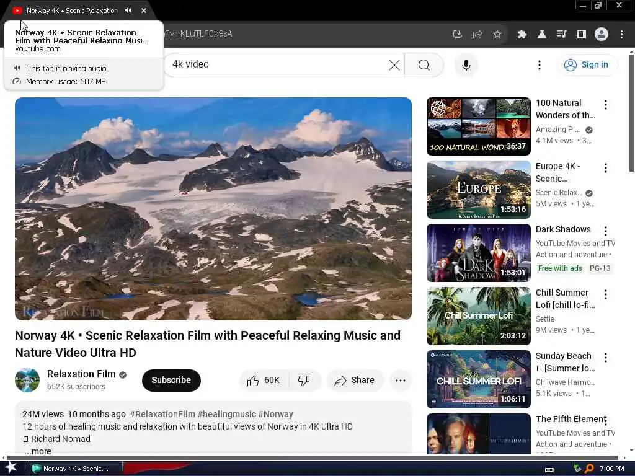Mute audio via the tab's speaker icon
Screen dimensions: 635x476
128,11
